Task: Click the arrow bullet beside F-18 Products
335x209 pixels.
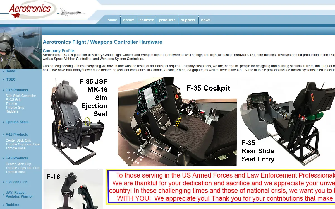Action: click(4, 159)
